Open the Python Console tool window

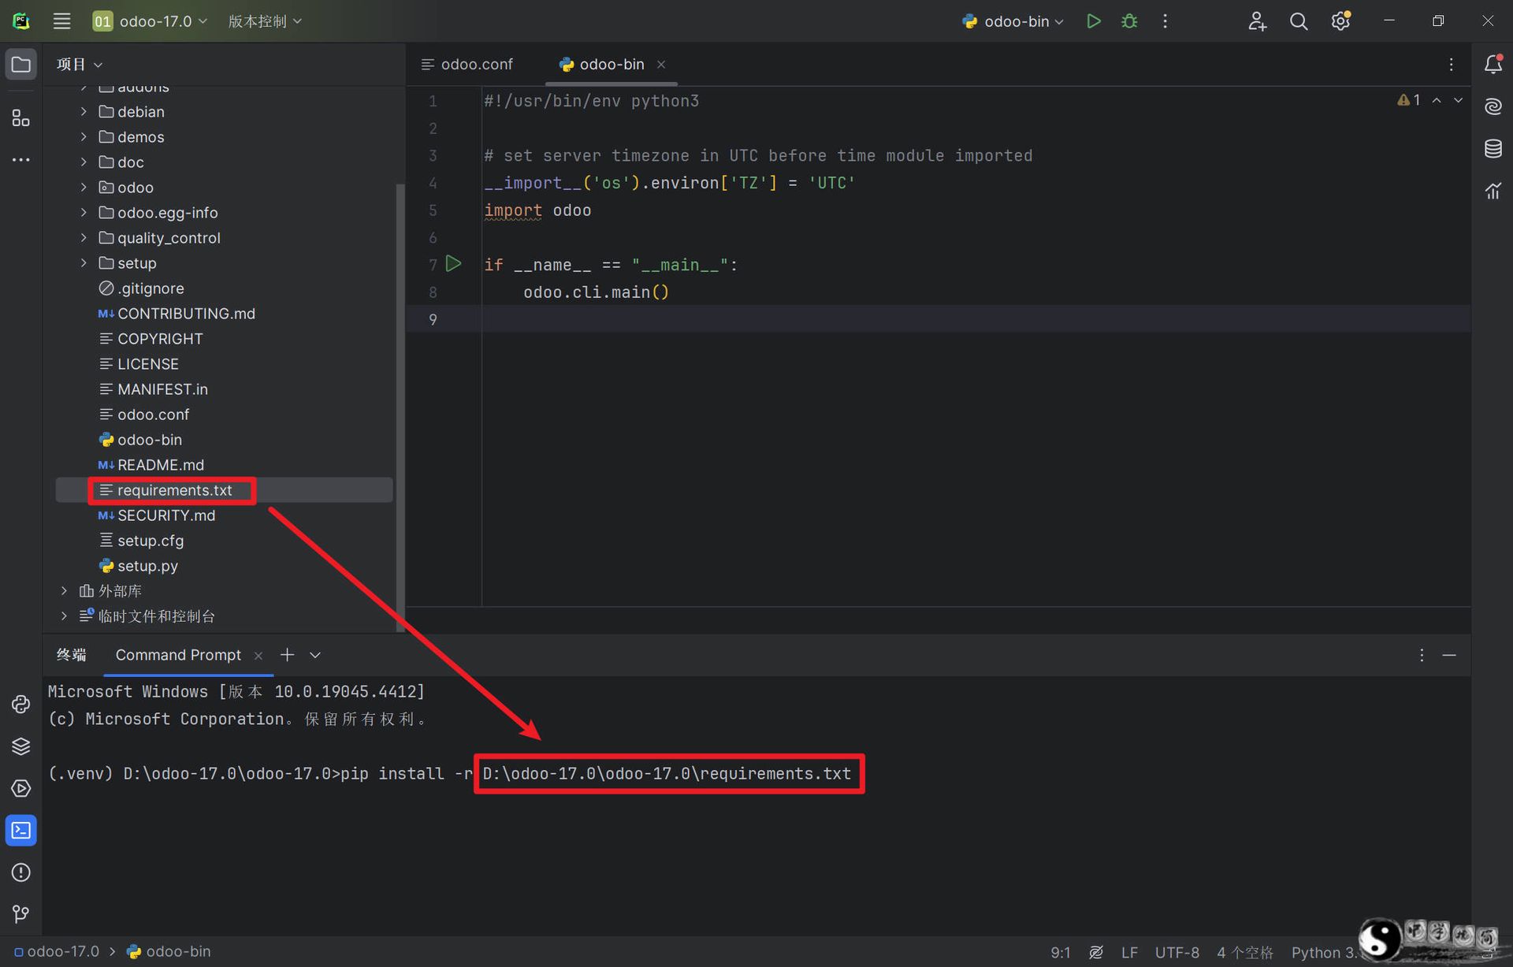pos(21,704)
